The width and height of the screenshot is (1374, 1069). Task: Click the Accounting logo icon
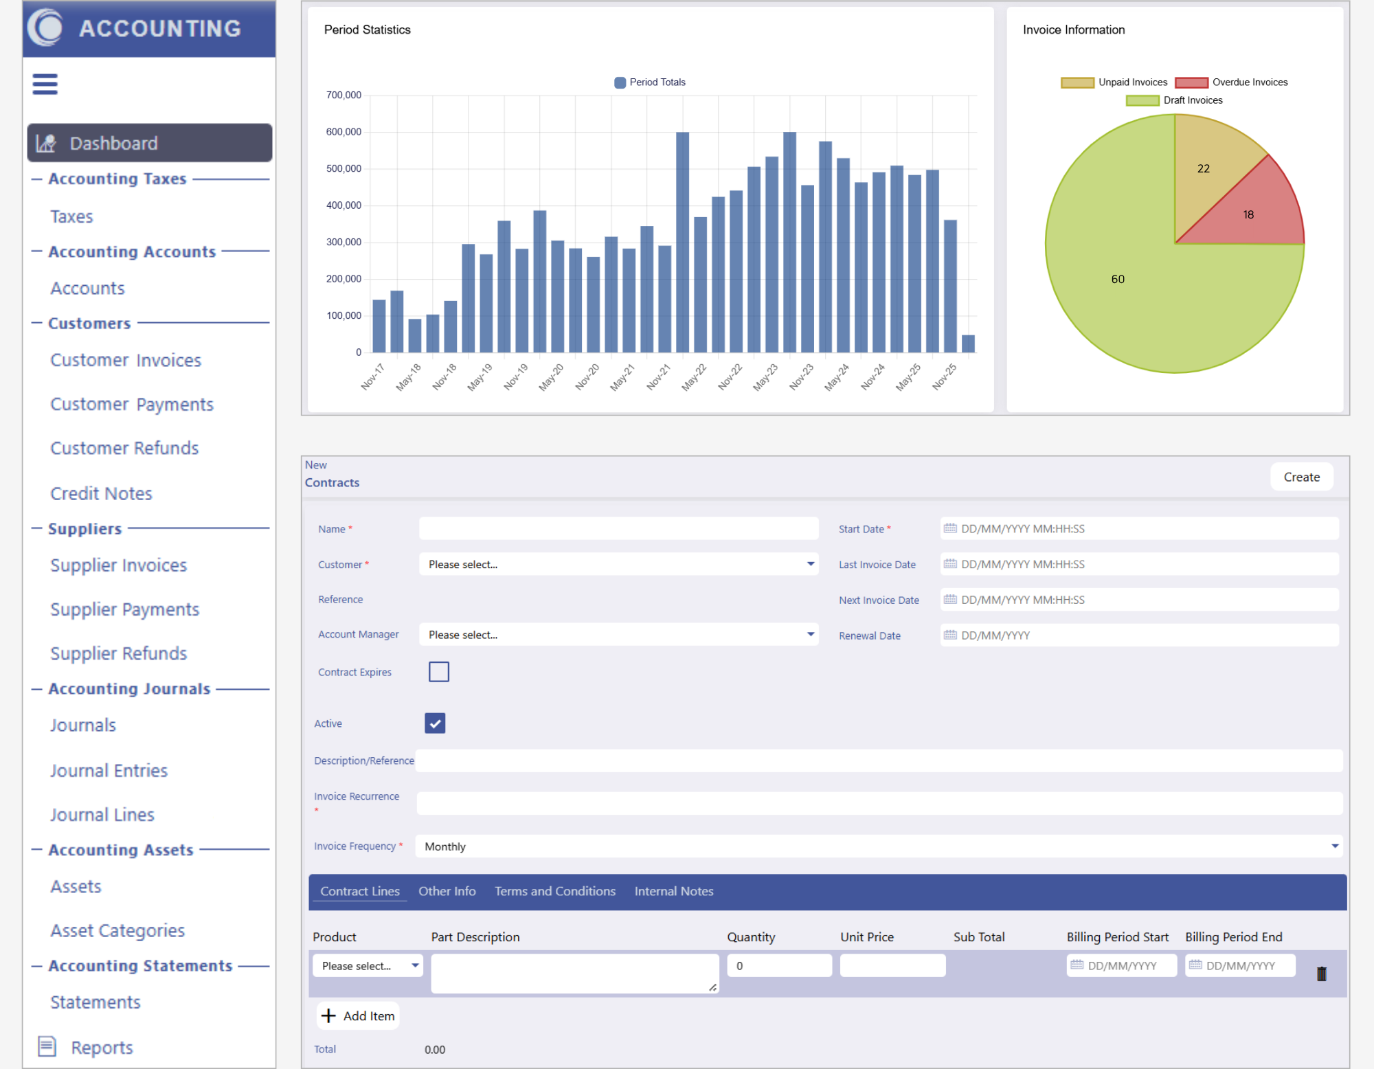tap(45, 27)
